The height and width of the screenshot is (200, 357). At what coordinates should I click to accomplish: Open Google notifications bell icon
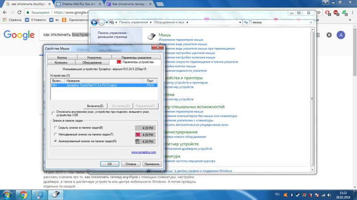pyautogui.click(x=329, y=35)
